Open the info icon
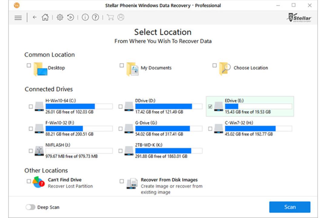The image size is (327, 218). click(85, 17)
